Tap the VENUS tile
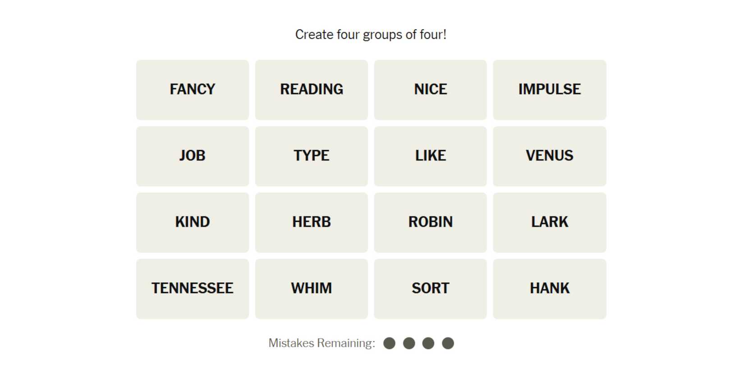744x372 pixels. (x=550, y=156)
